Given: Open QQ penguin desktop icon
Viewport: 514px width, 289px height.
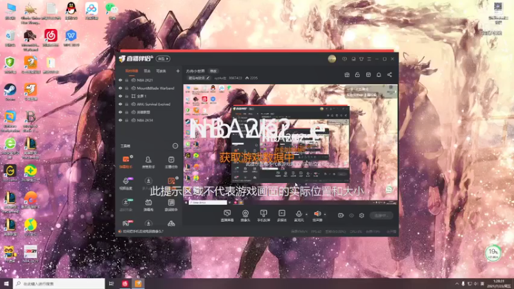Looking at the screenshot, I should click(71, 11).
